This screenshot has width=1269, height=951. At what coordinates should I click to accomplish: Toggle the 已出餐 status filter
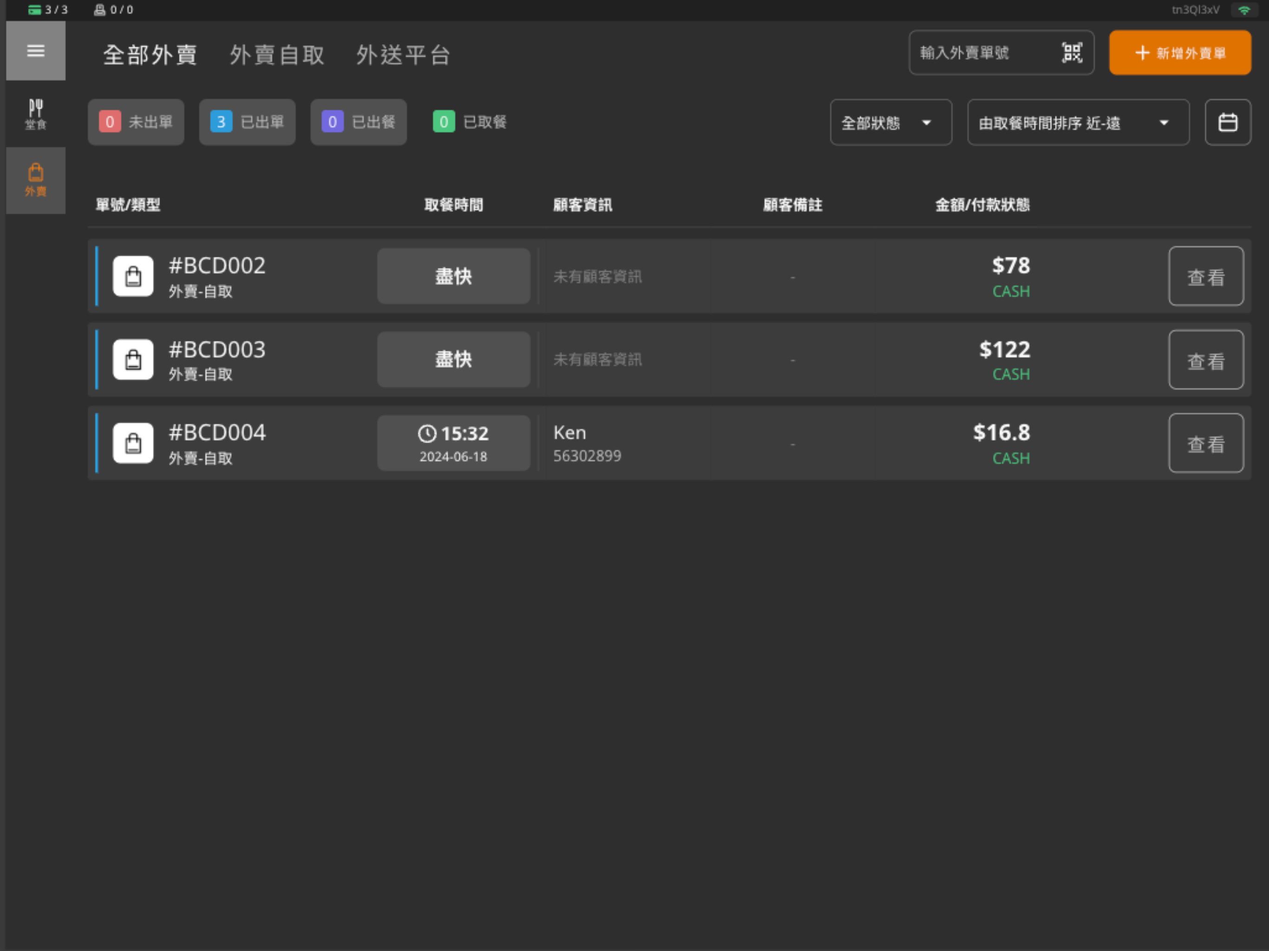pos(359,122)
